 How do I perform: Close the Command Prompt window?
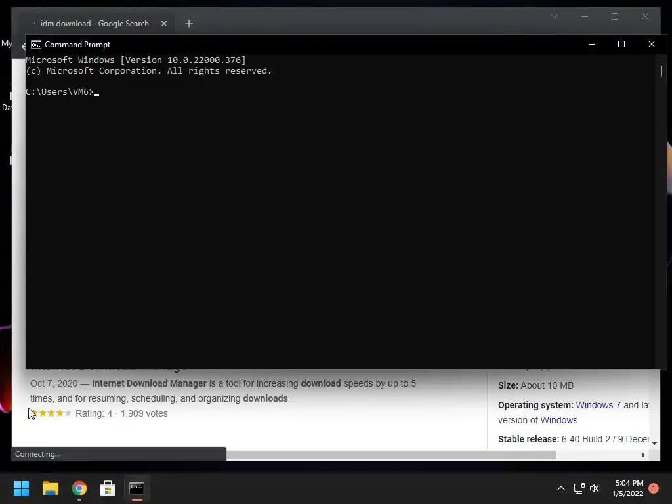[652, 44]
